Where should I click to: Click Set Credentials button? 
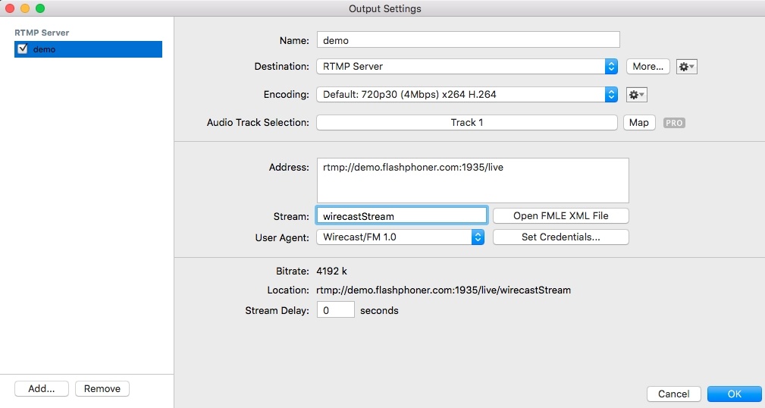[560, 237]
